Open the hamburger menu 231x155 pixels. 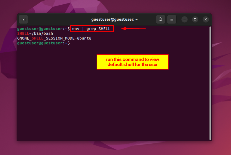[x=172, y=20]
